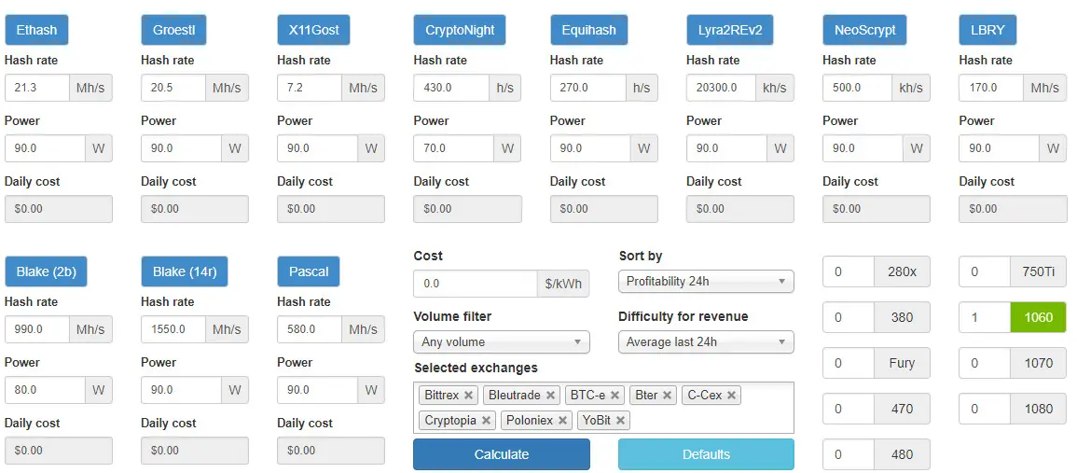Remove Poloniex from selected exchanges
The width and height of the screenshot is (1077, 473).
click(x=562, y=421)
